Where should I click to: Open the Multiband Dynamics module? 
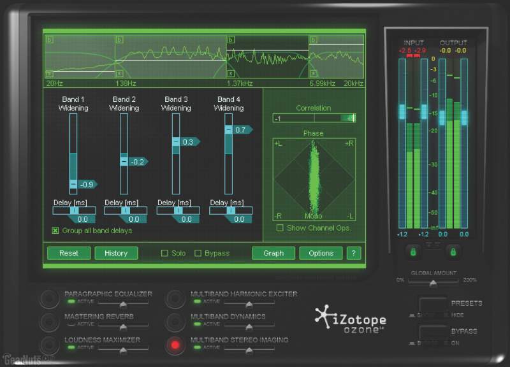[175, 322]
